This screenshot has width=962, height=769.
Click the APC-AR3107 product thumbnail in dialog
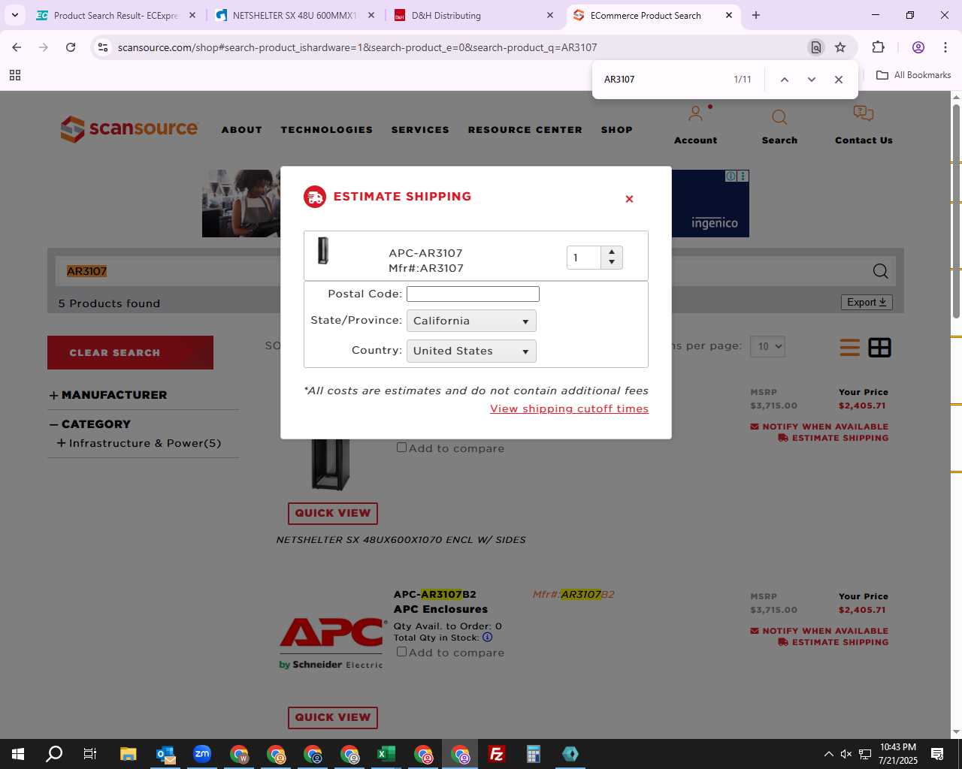point(323,251)
